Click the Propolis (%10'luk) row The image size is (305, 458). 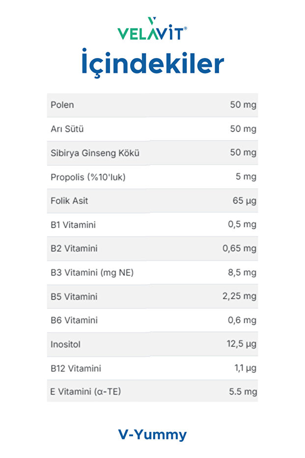click(x=88, y=177)
